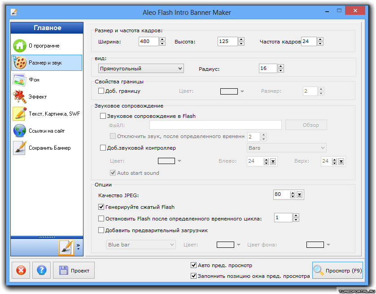Screen dimensions: 376x294
Task: Uncheck Генерируйте сжатый Flash
Action: coord(101,207)
